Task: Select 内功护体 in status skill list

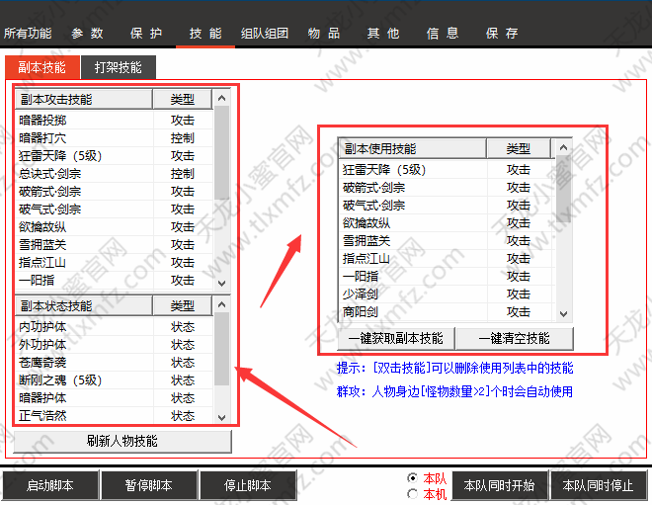Action: pos(114,327)
